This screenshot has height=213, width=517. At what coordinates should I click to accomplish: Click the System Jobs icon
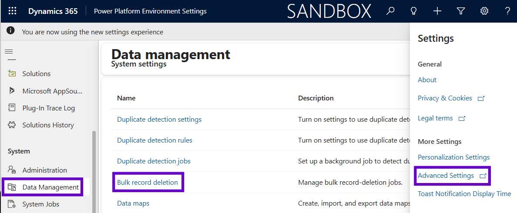(12, 204)
